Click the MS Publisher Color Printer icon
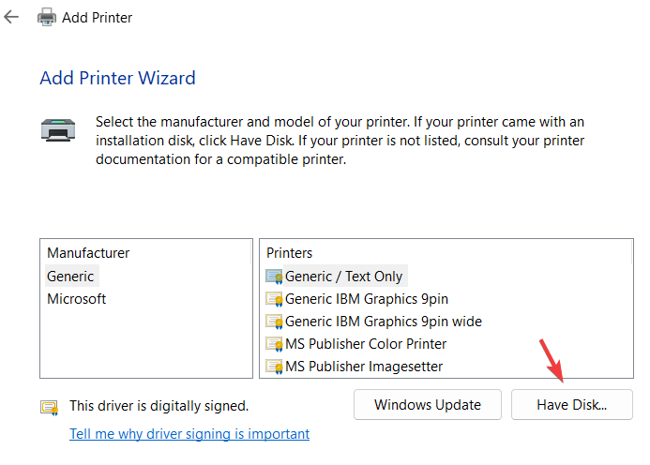650x465 pixels. (x=274, y=343)
